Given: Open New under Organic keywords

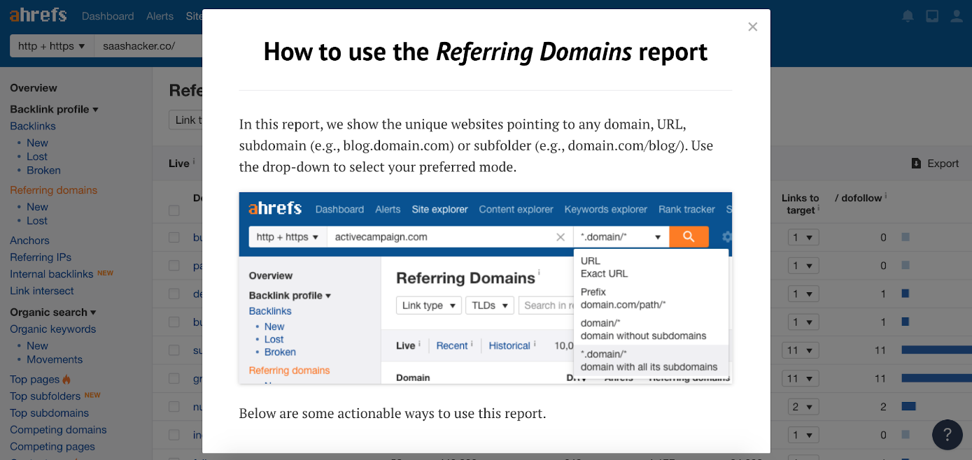Looking at the screenshot, I should [37, 346].
